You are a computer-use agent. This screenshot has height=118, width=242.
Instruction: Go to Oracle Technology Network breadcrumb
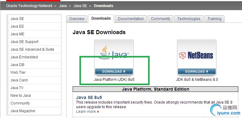click(x=29, y=6)
